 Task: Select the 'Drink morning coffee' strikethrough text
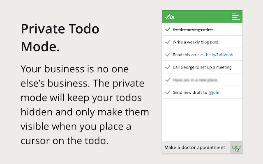click(x=193, y=30)
